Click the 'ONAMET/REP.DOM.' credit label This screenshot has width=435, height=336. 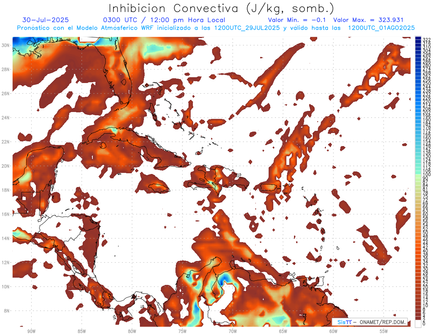[x=383, y=322]
